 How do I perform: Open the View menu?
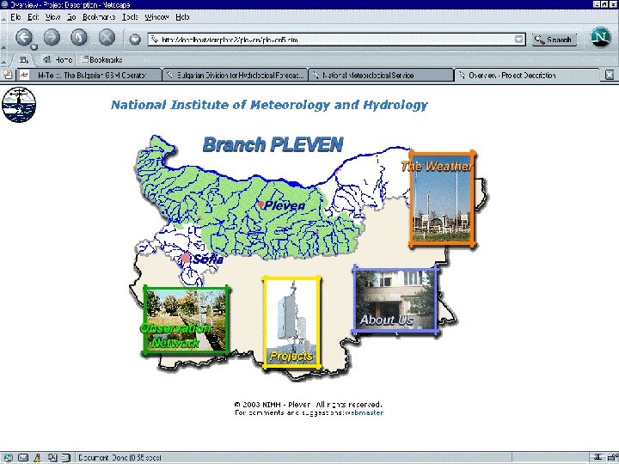pyautogui.click(x=52, y=17)
